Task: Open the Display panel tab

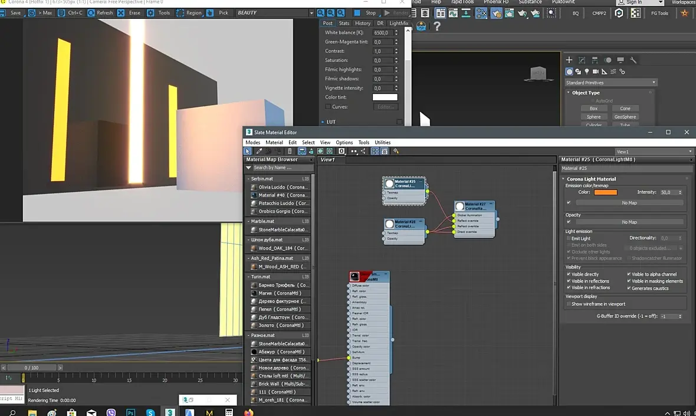Action: 621,60
